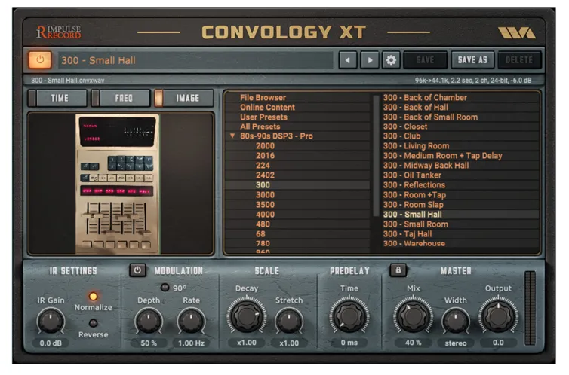This screenshot has width=569, height=375.
Task: Collapse the 80s-90s DSP3 - Pro folder
Action: (x=232, y=136)
